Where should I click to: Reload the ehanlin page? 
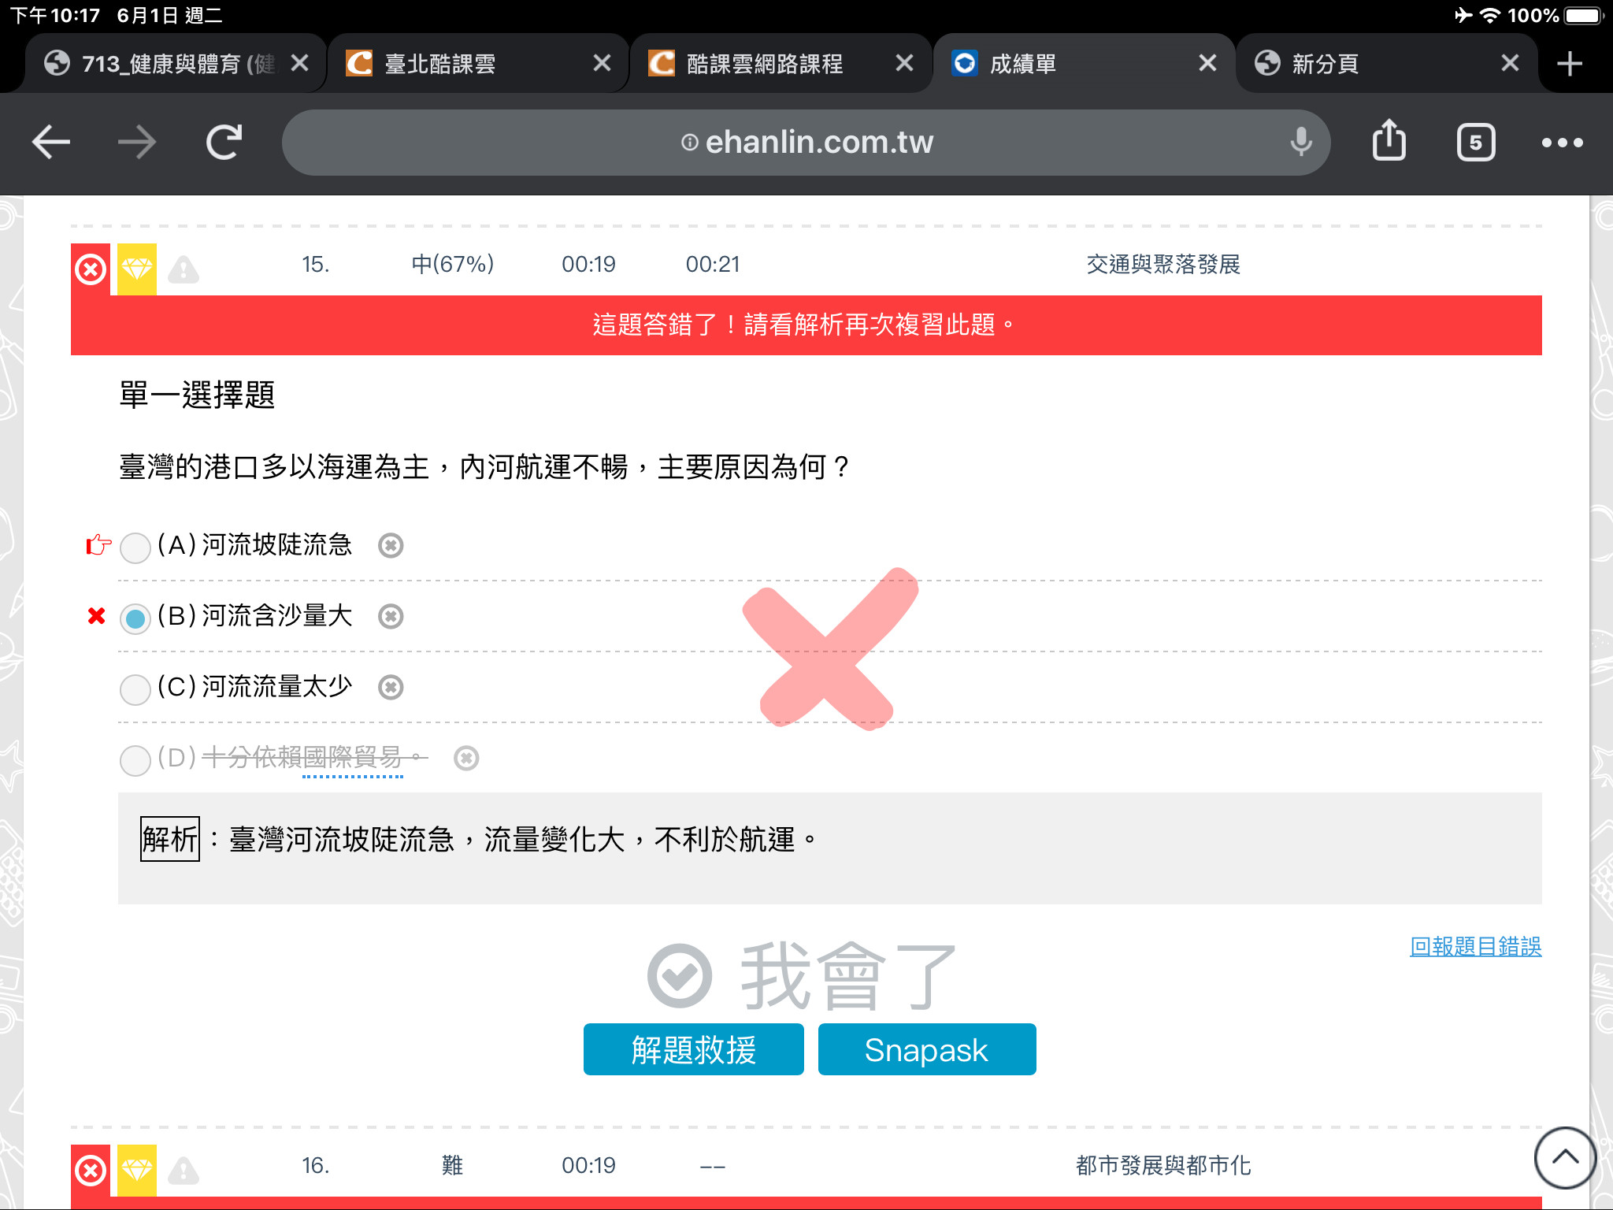[x=224, y=143]
